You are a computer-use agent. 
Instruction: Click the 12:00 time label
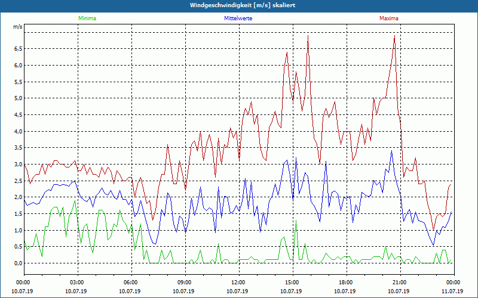[x=238, y=283]
